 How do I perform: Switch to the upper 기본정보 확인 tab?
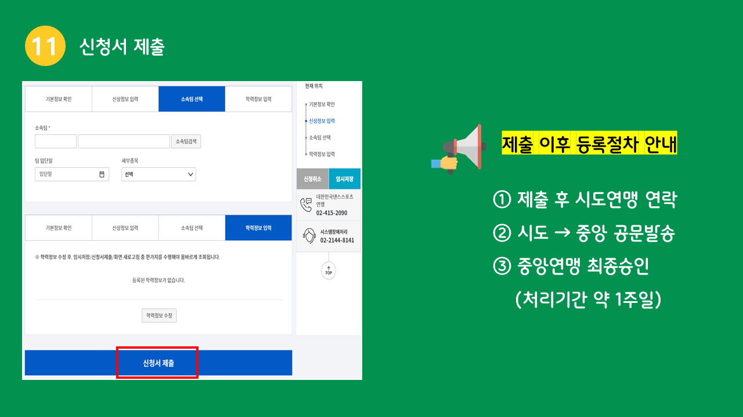tap(59, 99)
